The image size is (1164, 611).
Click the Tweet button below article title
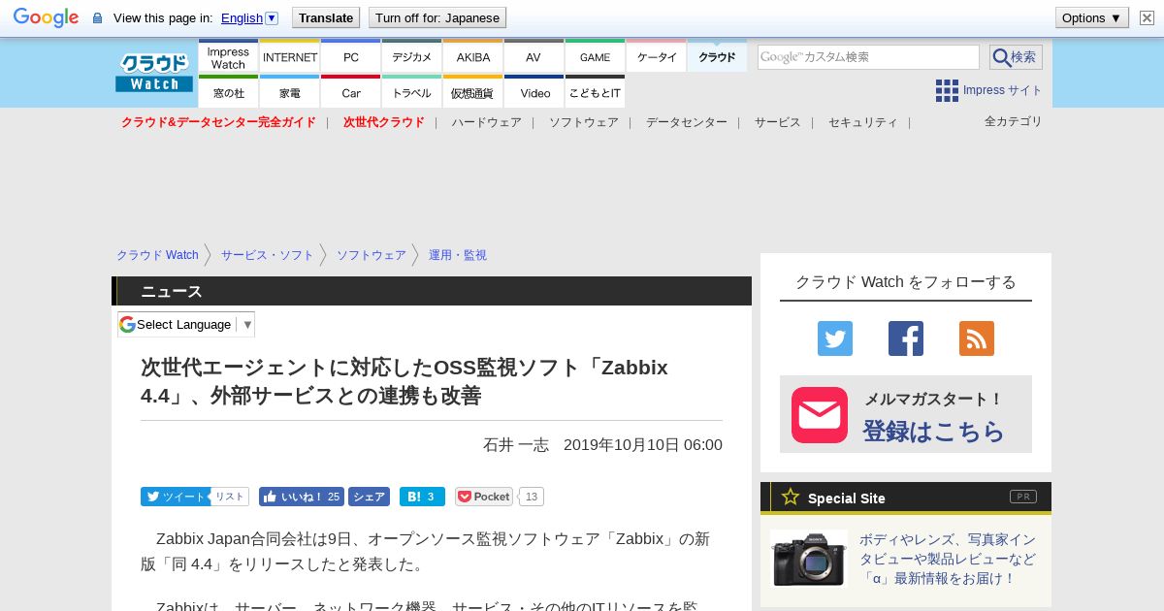174,497
